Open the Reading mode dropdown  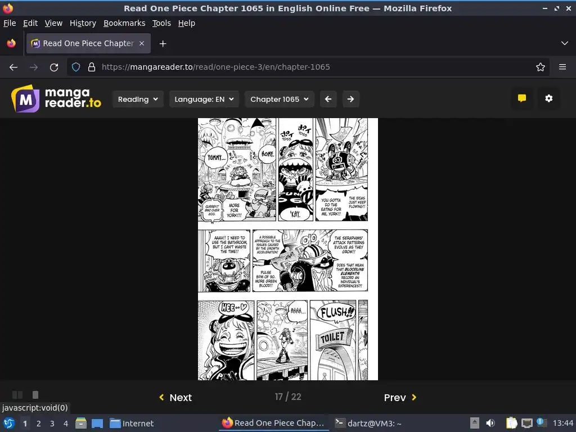point(138,99)
